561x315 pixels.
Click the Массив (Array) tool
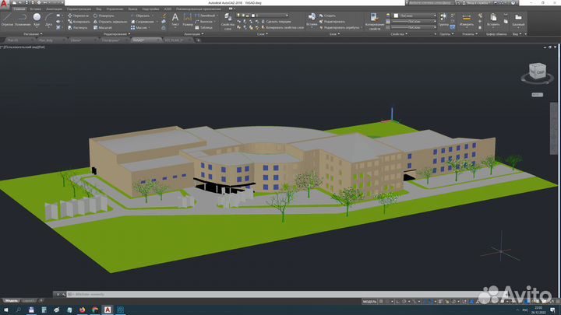coord(139,27)
